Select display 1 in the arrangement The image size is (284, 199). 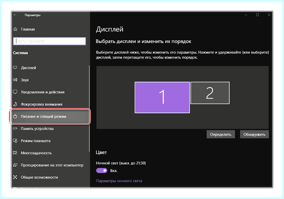coord(162,98)
